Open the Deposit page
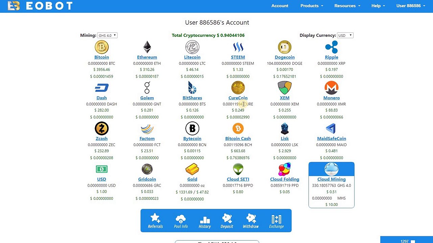Image resolution: width=433 pixels, height=243 pixels. tap(227, 221)
